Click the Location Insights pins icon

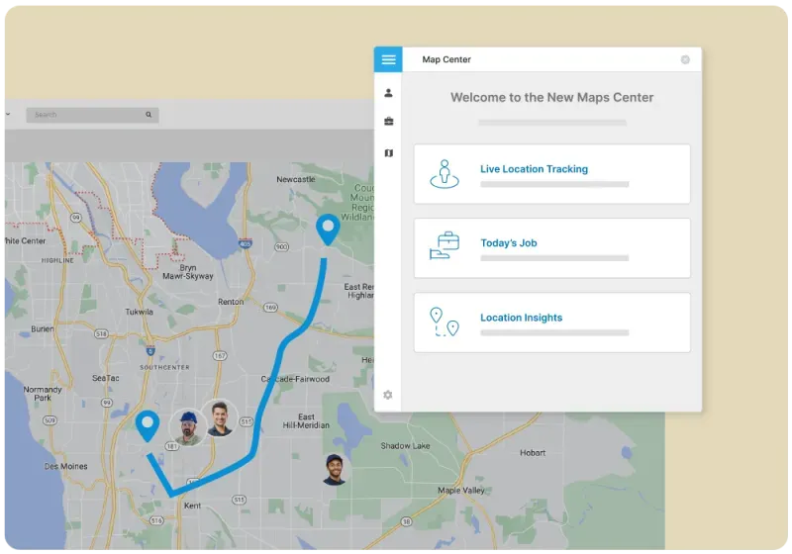pos(445,323)
